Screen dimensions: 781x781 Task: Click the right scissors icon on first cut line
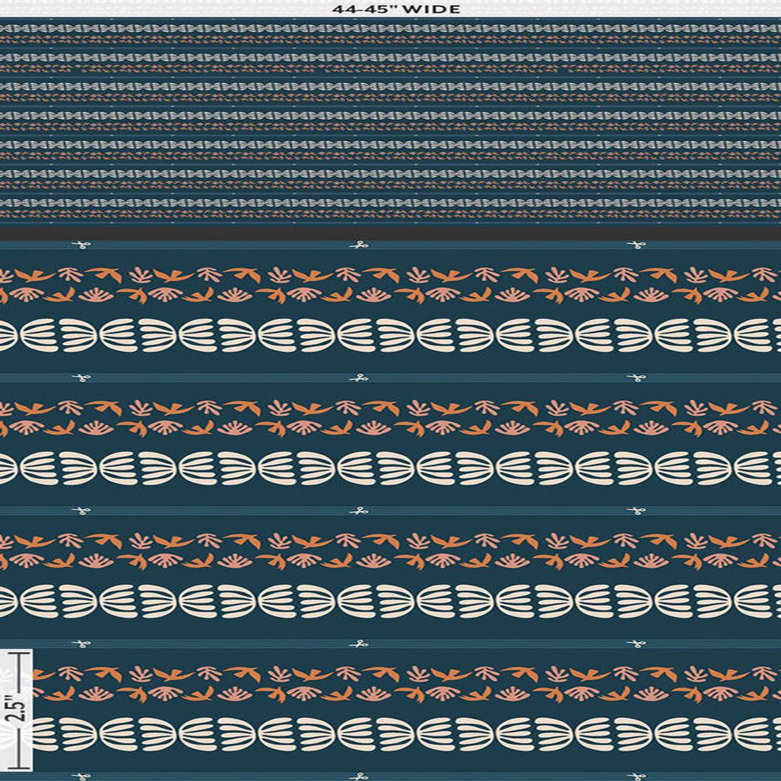coord(635,245)
